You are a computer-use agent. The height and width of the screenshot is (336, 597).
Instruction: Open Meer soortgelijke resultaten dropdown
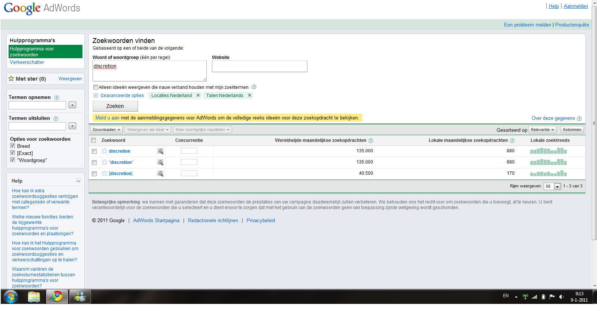click(203, 130)
